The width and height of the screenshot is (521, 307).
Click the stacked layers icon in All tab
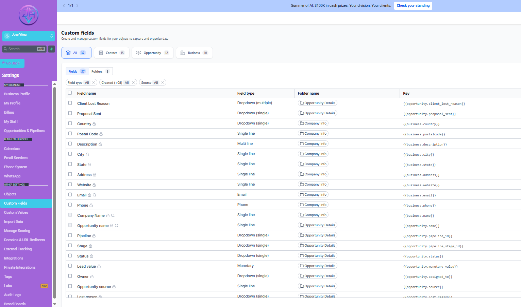[68, 53]
